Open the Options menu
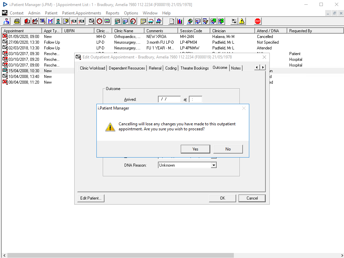 tap(131, 13)
